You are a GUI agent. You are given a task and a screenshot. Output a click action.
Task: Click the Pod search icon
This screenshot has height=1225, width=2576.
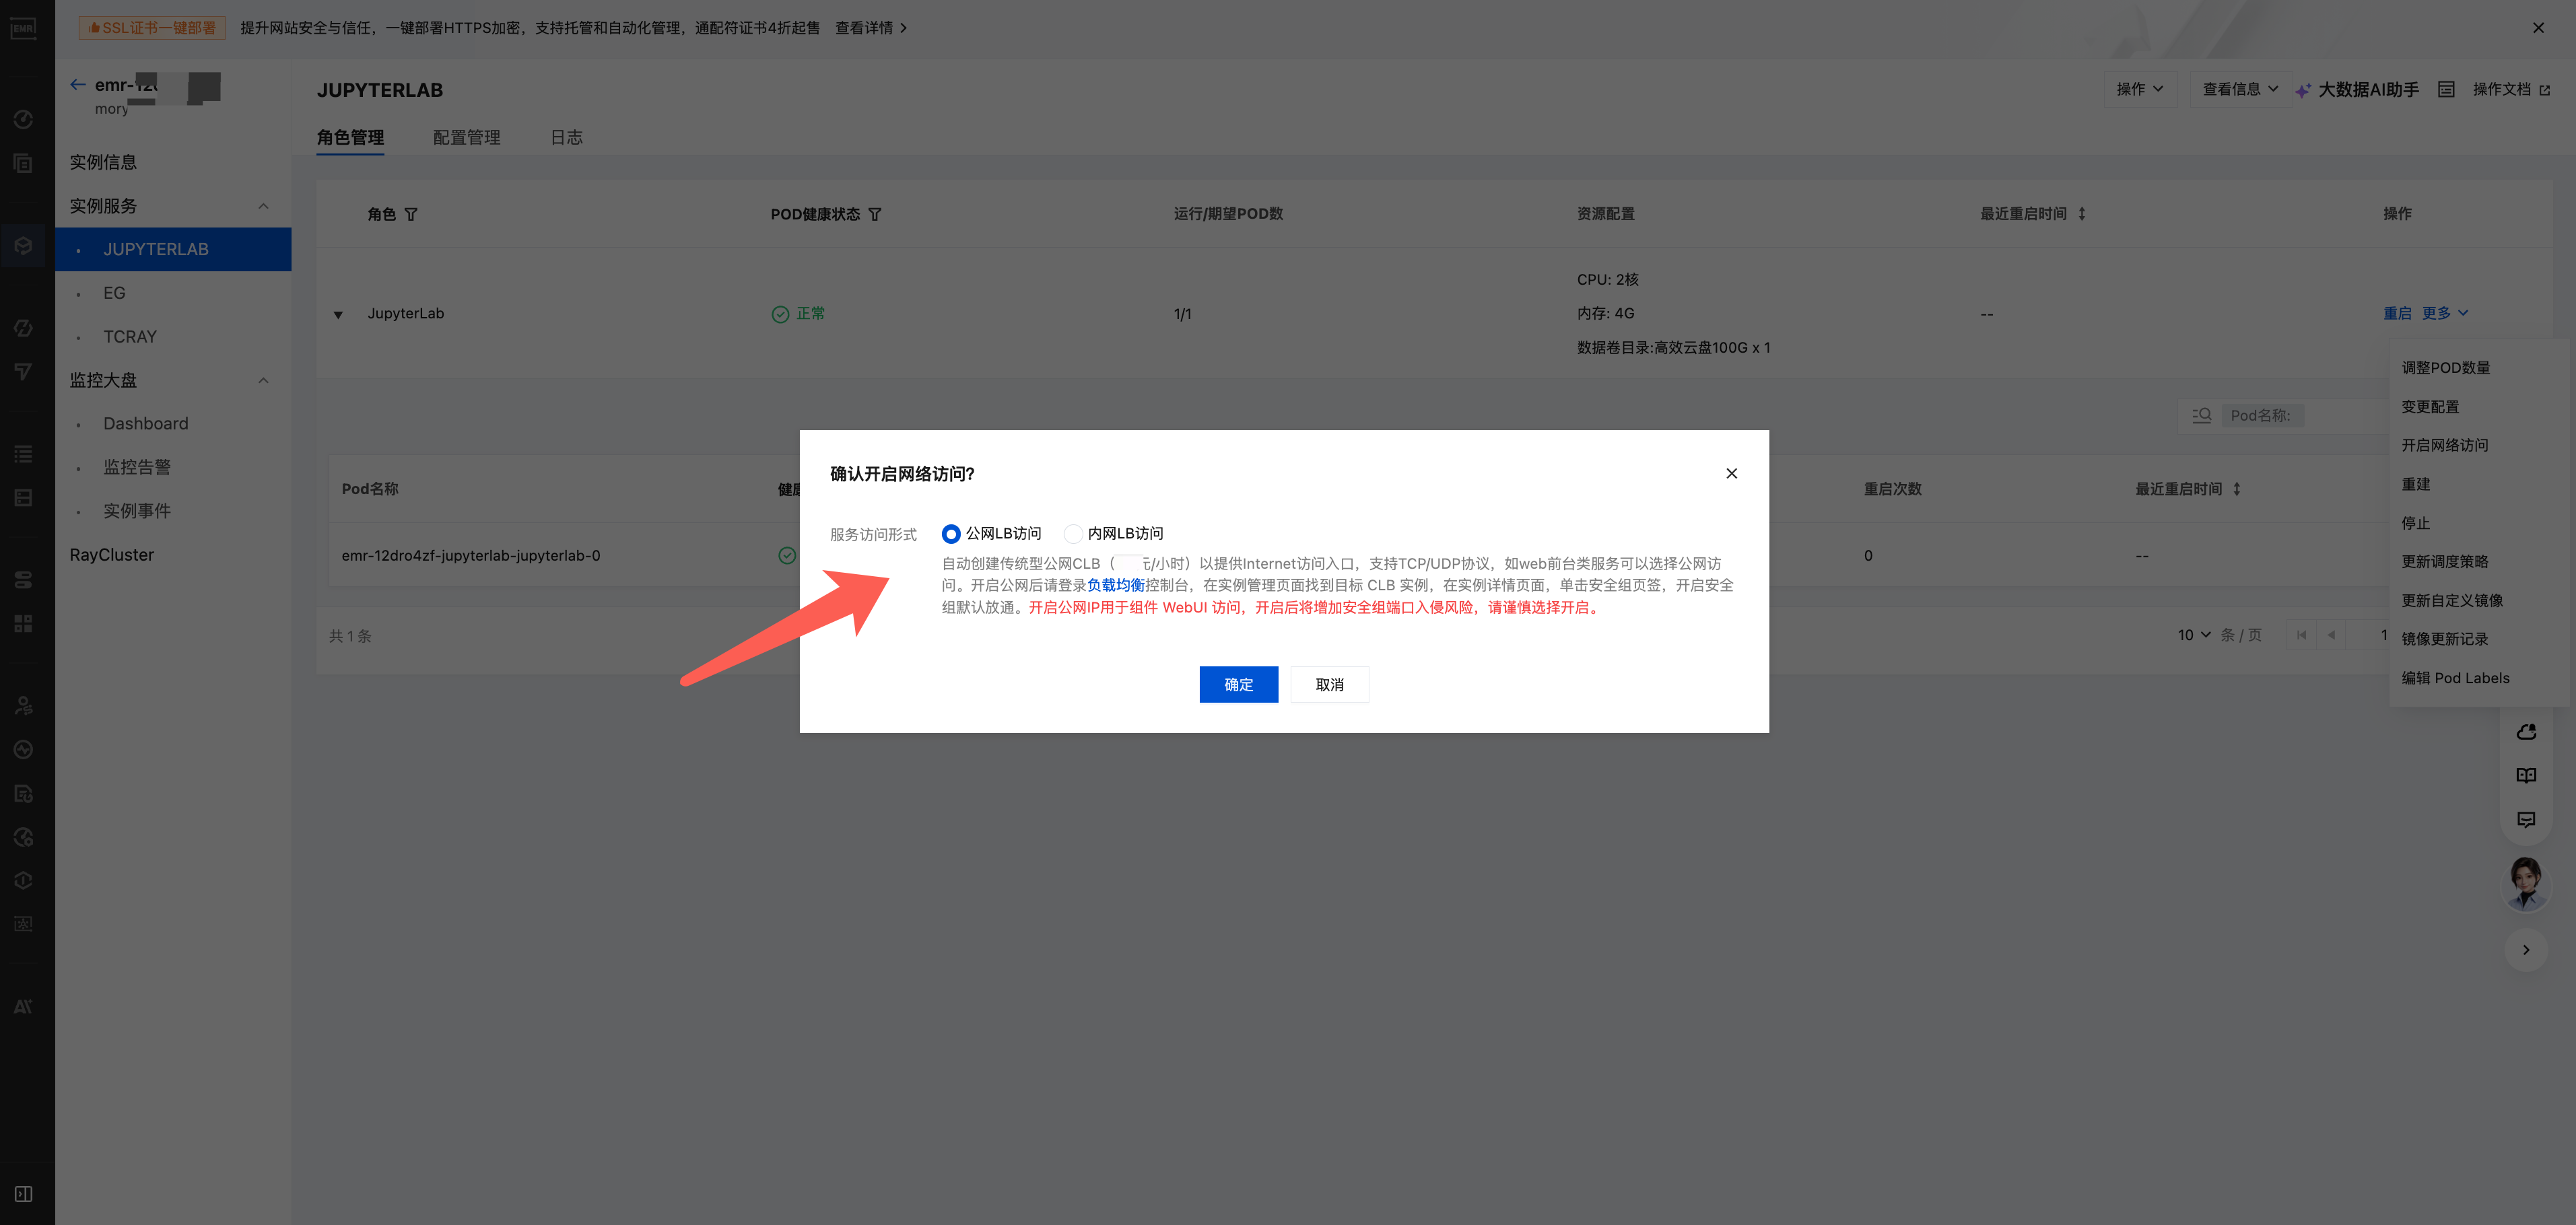[x=2202, y=415]
